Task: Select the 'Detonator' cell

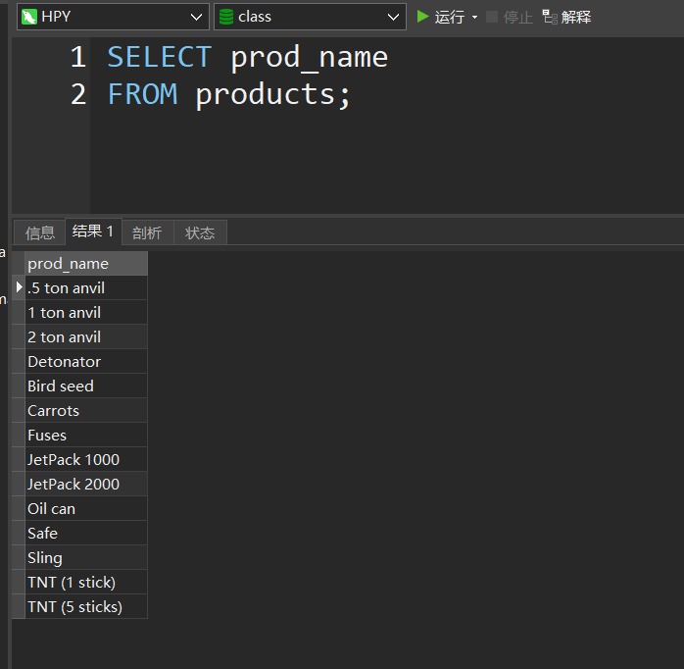Action: 86,361
